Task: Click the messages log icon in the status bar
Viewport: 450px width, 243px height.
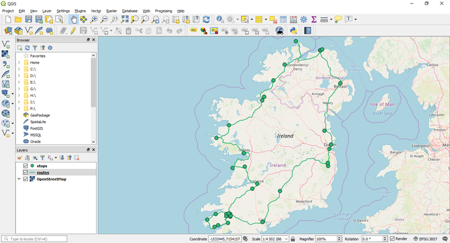Action: pos(445,238)
